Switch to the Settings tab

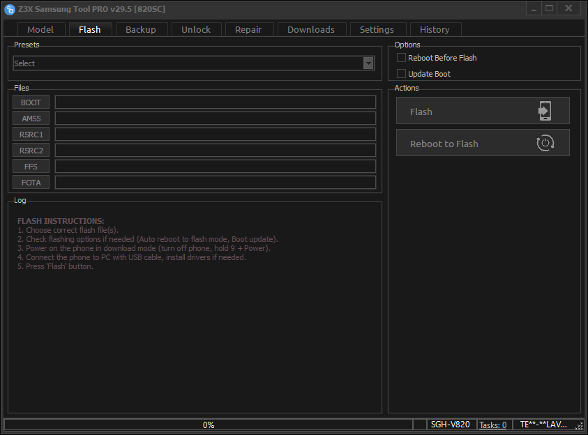(377, 29)
